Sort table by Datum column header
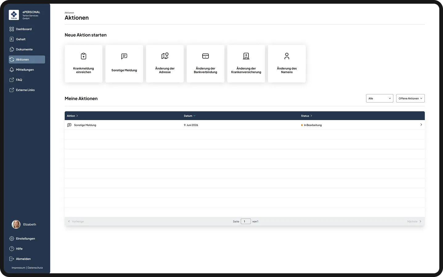This screenshot has height=277, width=443. [x=190, y=116]
